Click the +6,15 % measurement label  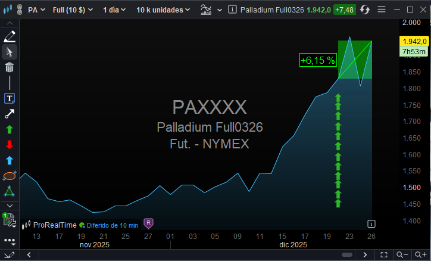[318, 60]
